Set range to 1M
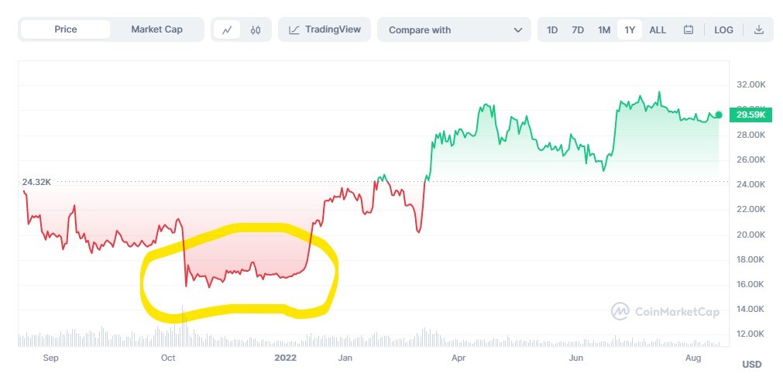This screenshot has width=783, height=377. [x=604, y=30]
